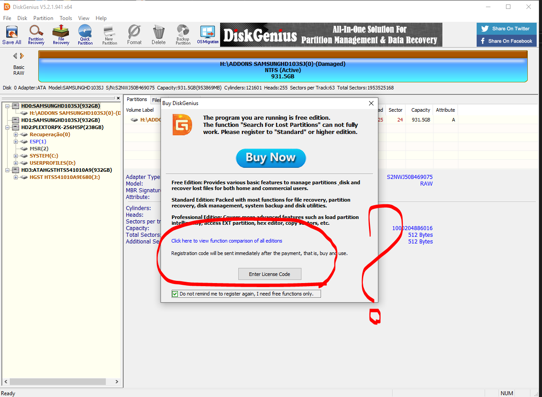The height and width of the screenshot is (397, 542).
Task: Select H:\ADDONS SAMSUNGHD103SJ(0) in the tree
Action: pyautogui.click(x=75, y=113)
